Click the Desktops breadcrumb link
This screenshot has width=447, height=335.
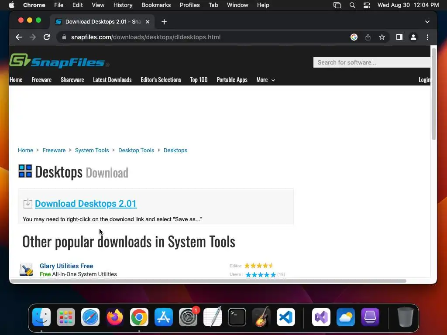tap(175, 150)
